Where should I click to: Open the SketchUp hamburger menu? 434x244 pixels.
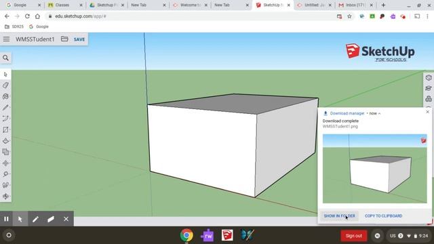(6, 39)
